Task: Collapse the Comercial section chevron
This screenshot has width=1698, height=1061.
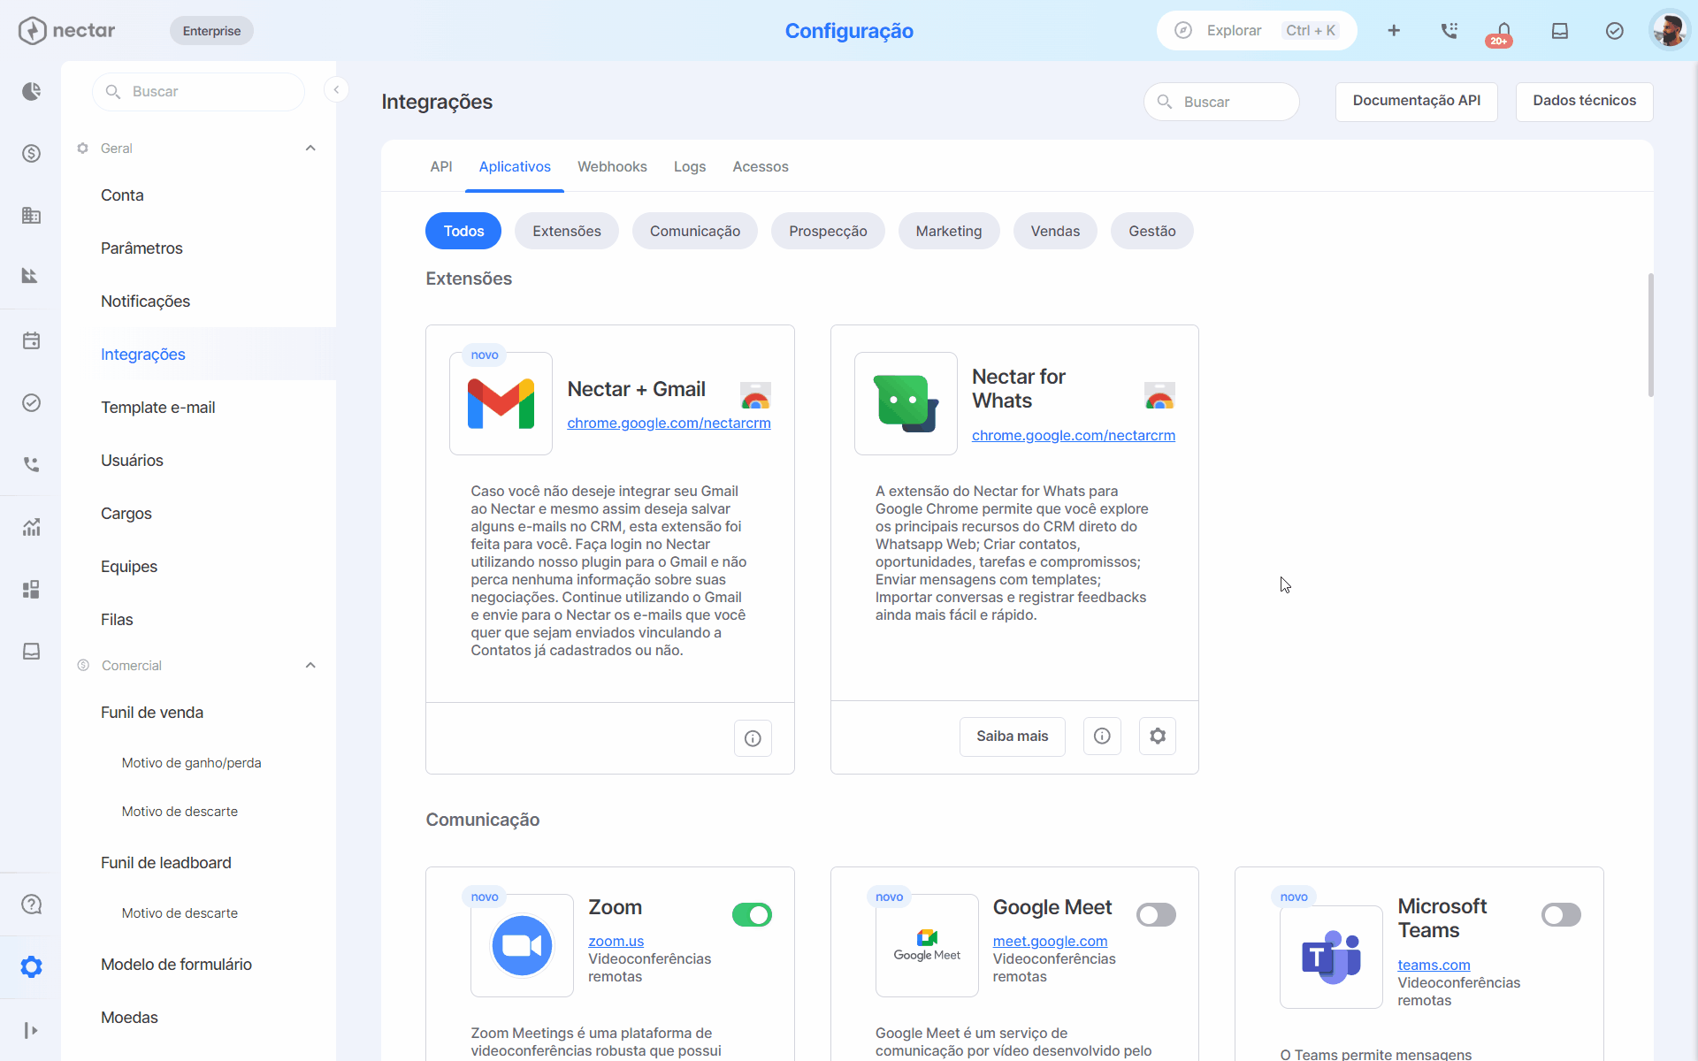Action: (x=310, y=665)
